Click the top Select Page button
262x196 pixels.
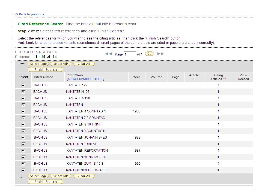[x=38, y=64]
